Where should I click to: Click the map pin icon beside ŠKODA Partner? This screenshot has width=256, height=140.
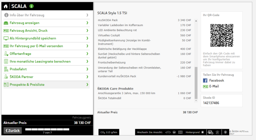point(6,77)
